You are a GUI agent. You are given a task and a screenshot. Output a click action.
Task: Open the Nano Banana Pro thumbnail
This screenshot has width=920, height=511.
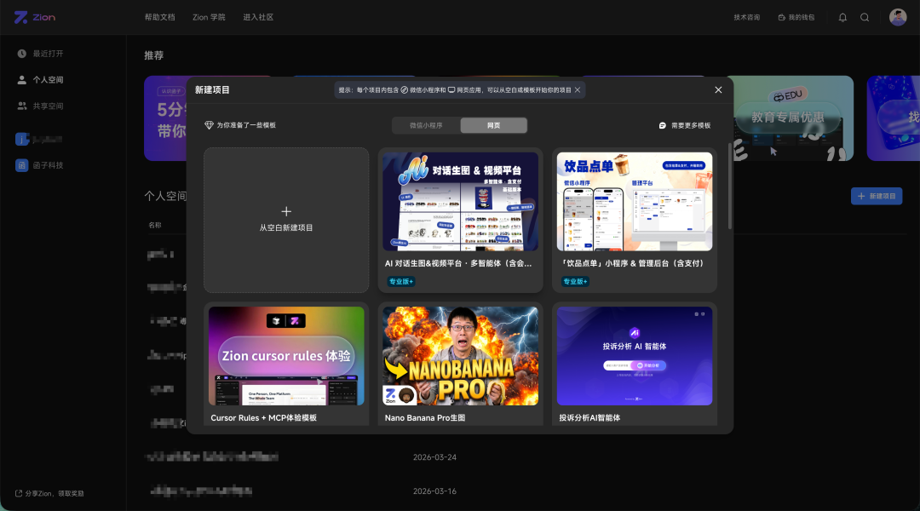coord(461,356)
